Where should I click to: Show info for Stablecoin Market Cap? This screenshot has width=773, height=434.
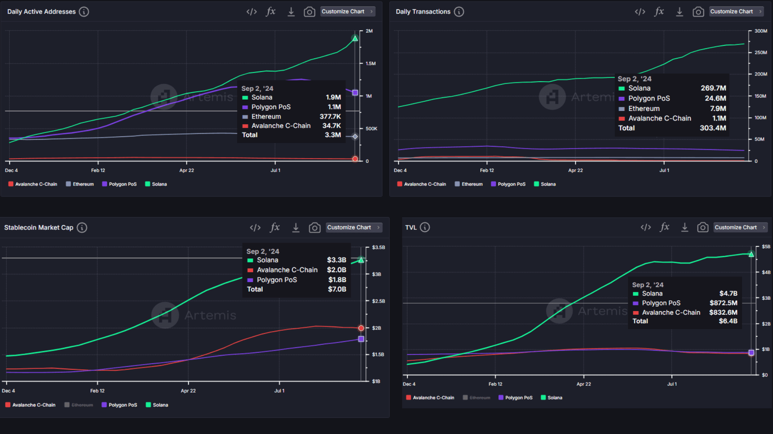click(82, 228)
